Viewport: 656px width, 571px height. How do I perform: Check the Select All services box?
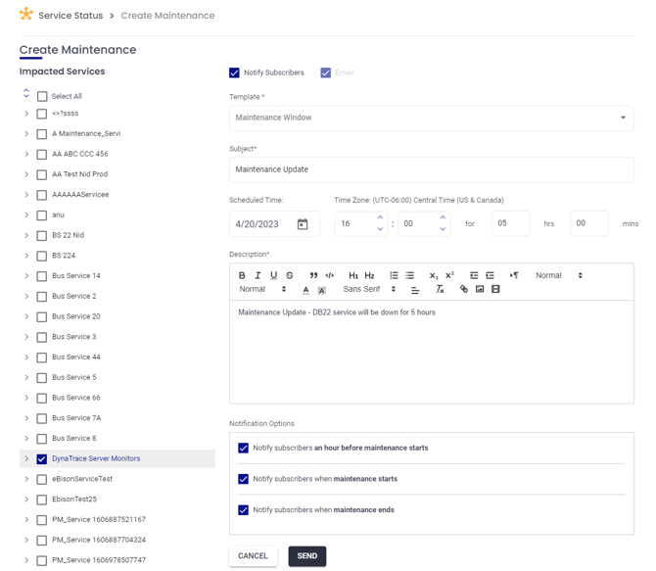[x=42, y=97]
